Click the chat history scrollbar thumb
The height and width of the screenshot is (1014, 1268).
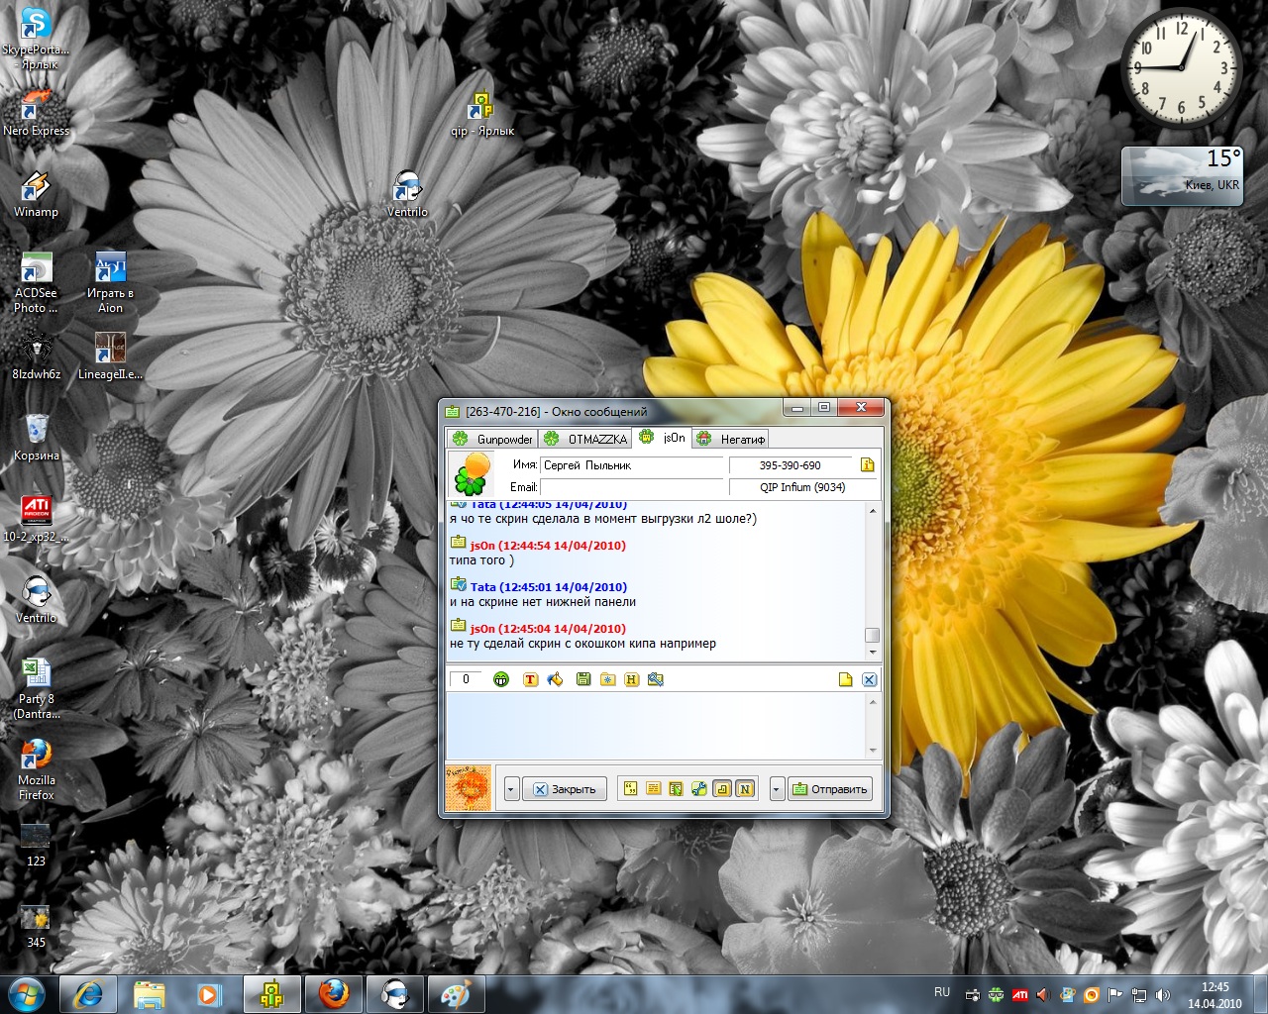(872, 635)
